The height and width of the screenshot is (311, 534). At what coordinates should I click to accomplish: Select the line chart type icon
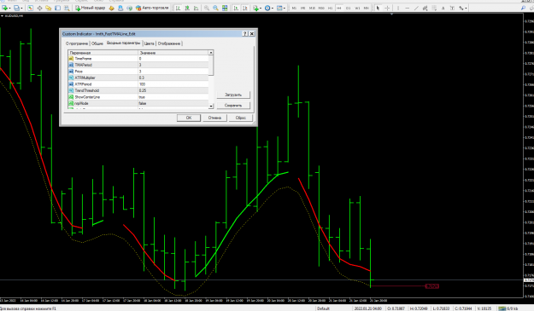pyautogui.click(x=197, y=8)
